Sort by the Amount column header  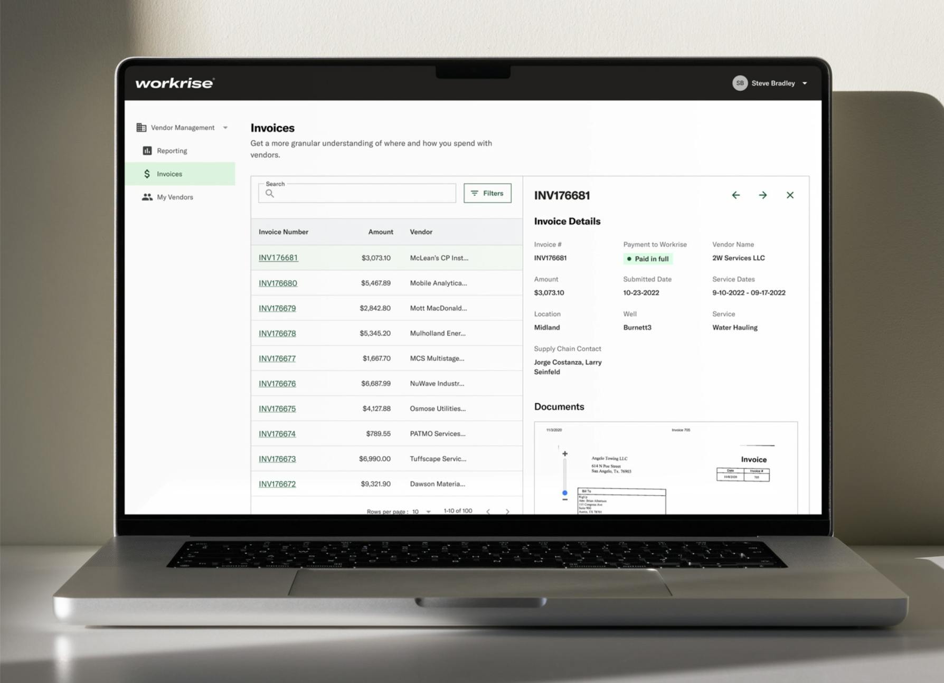pos(381,232)
